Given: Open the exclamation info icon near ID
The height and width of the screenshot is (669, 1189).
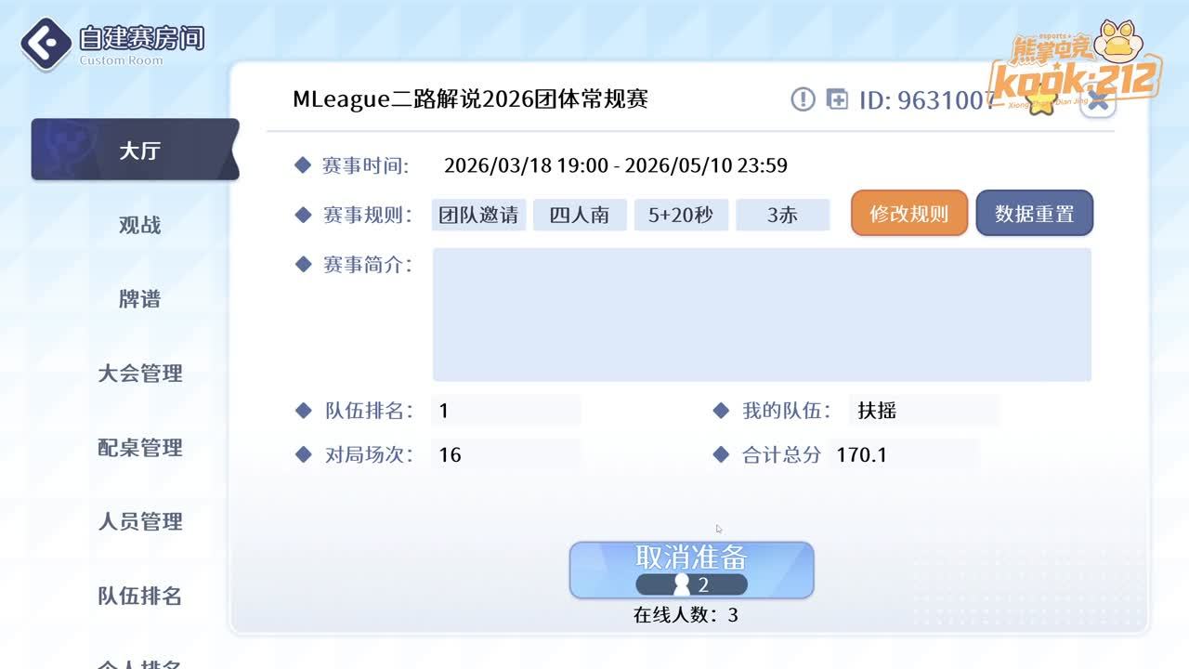Looking at the screenshot, I should point(803,99).
